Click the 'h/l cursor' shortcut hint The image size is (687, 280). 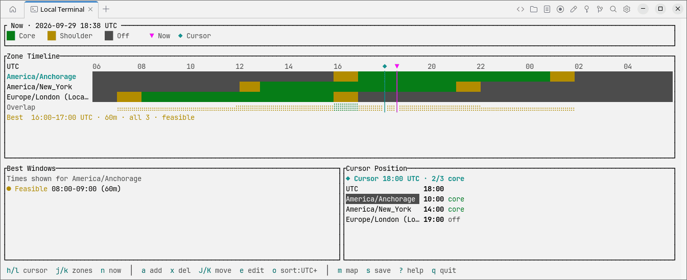pos(27,270)
